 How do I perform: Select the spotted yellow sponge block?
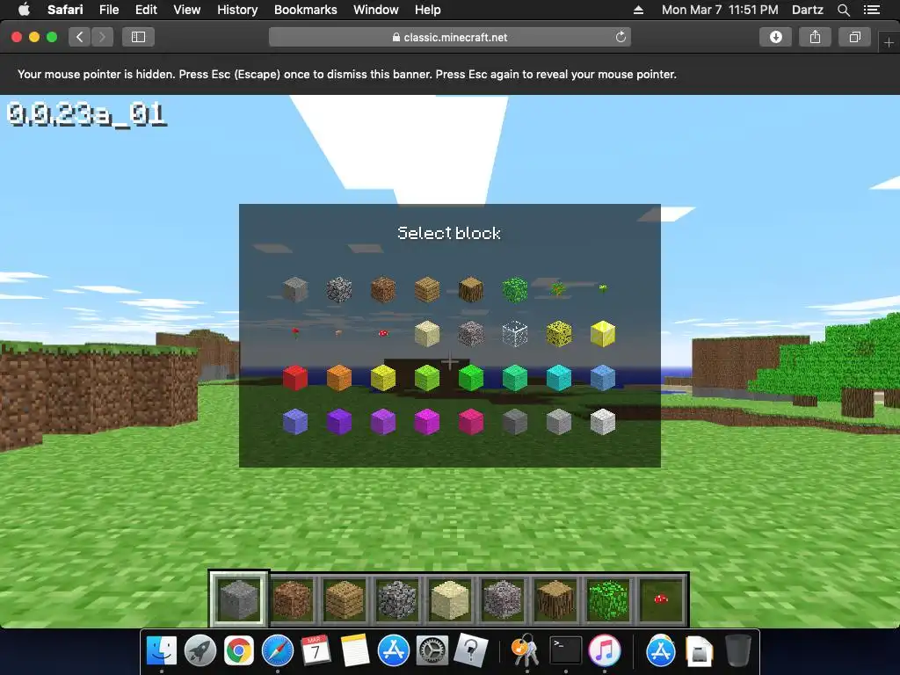pyautogui.click(x=558, y=333)
